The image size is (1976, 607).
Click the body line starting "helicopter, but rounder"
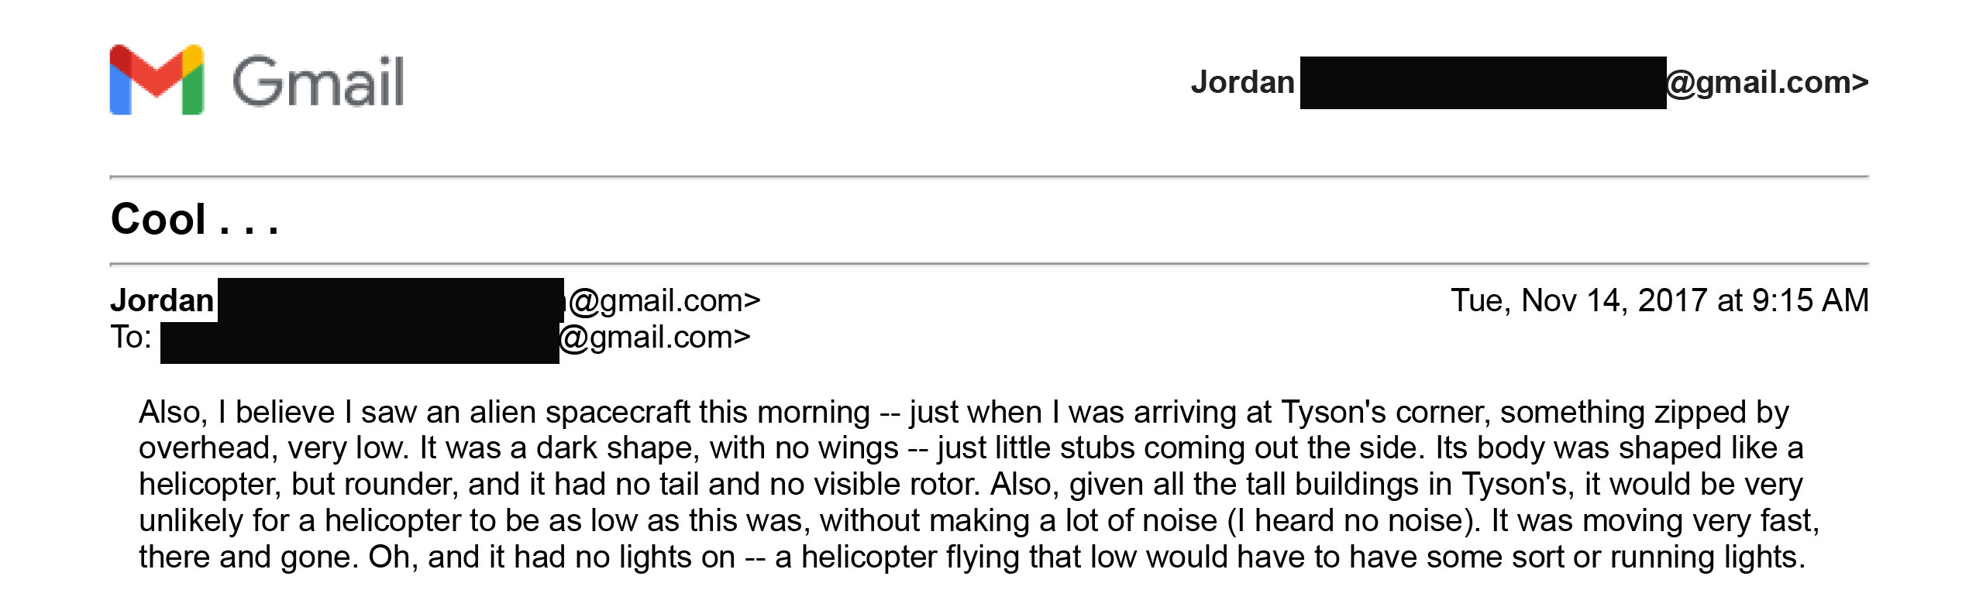971,485
